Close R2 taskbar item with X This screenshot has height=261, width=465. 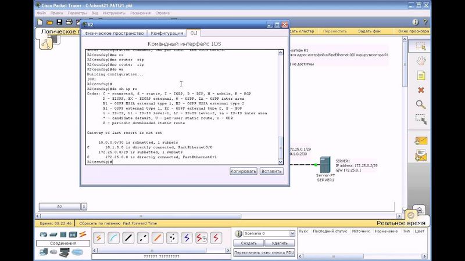pos(84,206)
